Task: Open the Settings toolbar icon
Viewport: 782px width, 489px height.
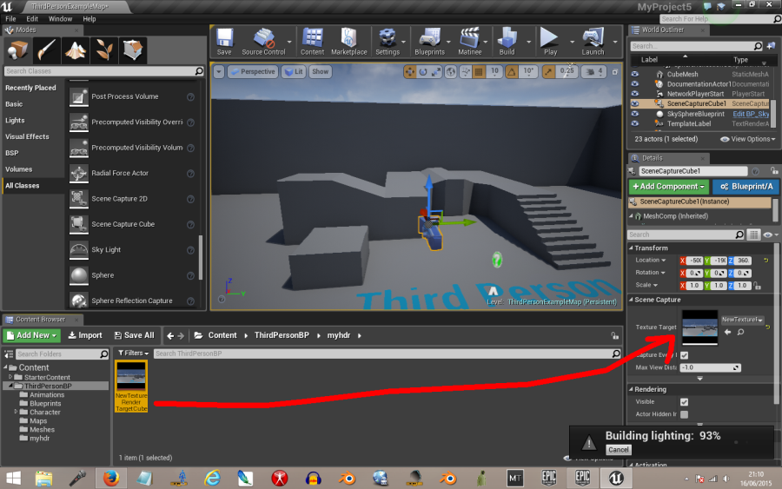Action: (388, 42)
